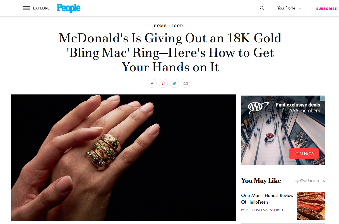Click the Outbrain AdChoices icon
Image resolution: width=339 pixels, height=224 pixels.
click(x=323, y=181)
